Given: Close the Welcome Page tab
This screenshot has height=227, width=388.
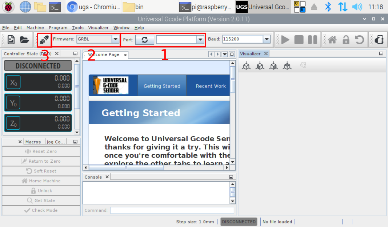Looking at the screenshot, I should pos(125,55).
